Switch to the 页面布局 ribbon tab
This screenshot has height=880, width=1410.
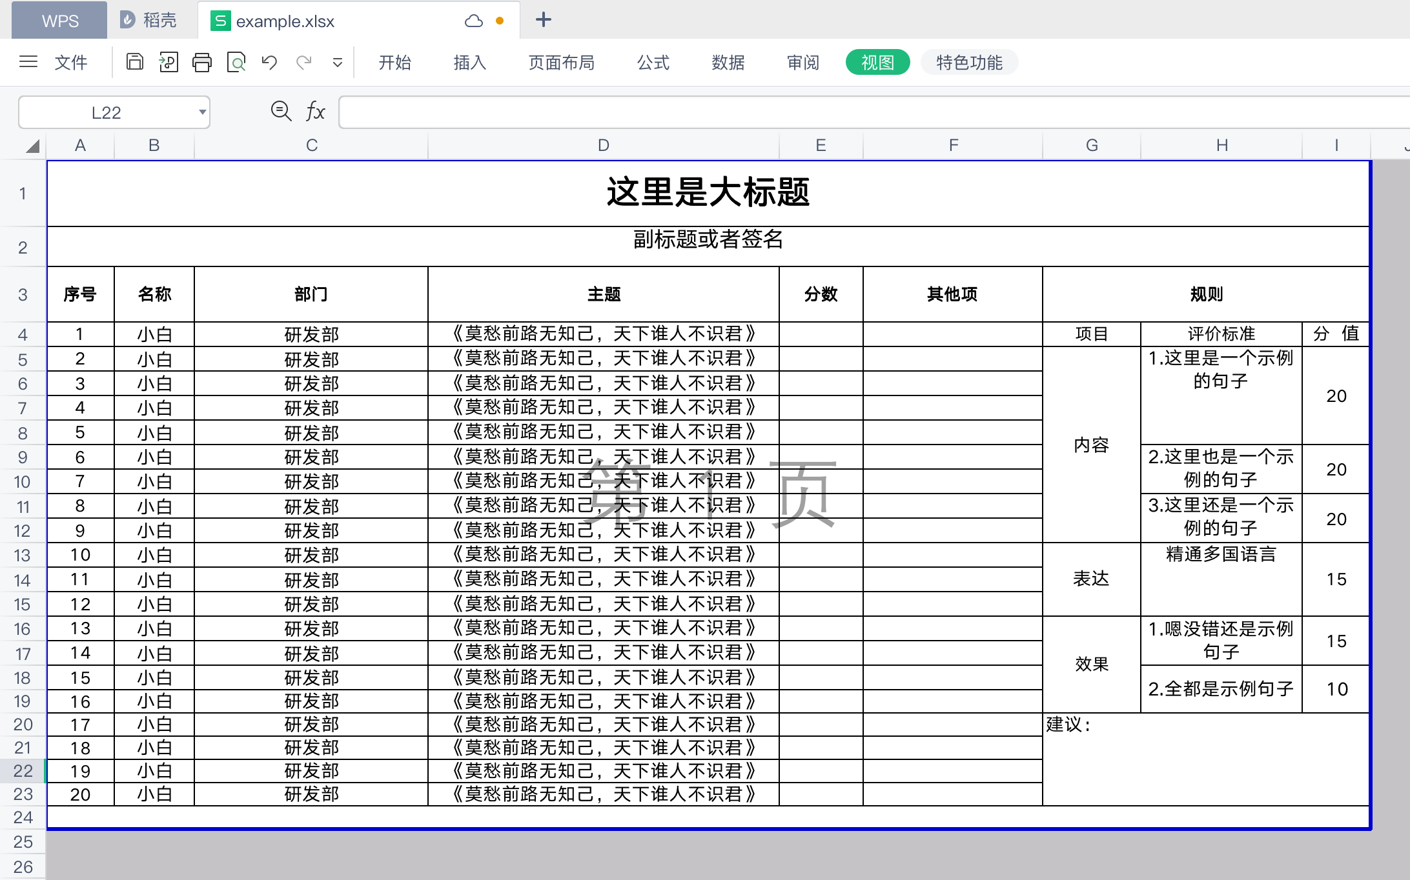[561, 62]
